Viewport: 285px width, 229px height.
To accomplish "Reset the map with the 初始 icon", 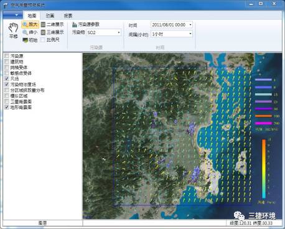I will click(30, 40).
